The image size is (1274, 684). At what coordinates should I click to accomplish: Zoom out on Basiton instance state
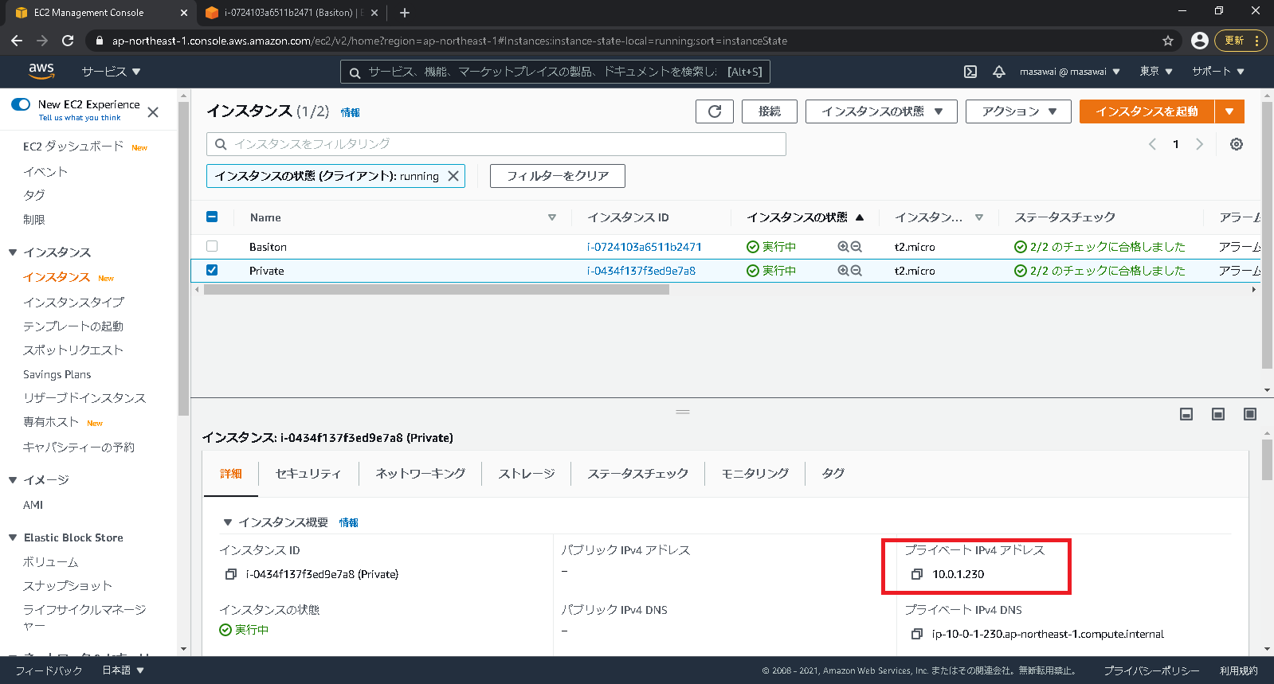pos(857,247)
